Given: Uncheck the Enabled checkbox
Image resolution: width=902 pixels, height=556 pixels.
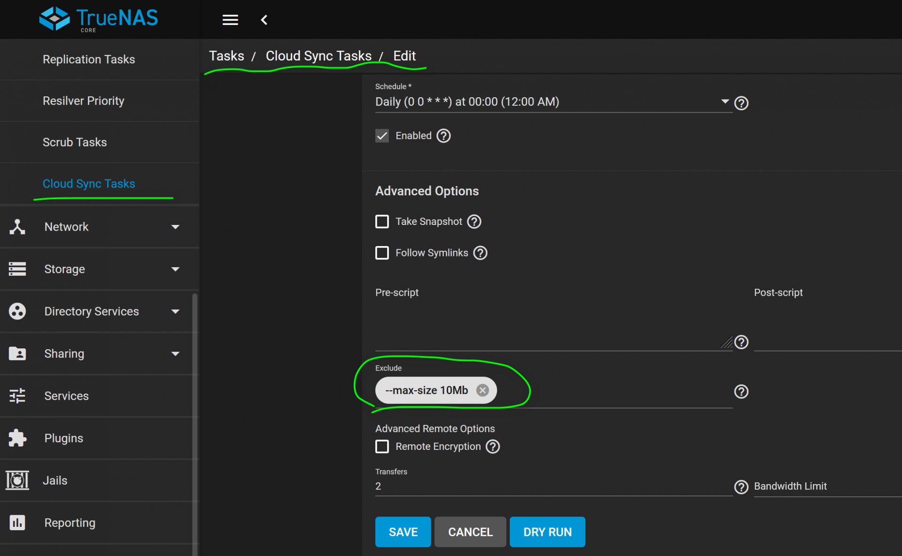Looking at the screenshot, I should [382, 136].
